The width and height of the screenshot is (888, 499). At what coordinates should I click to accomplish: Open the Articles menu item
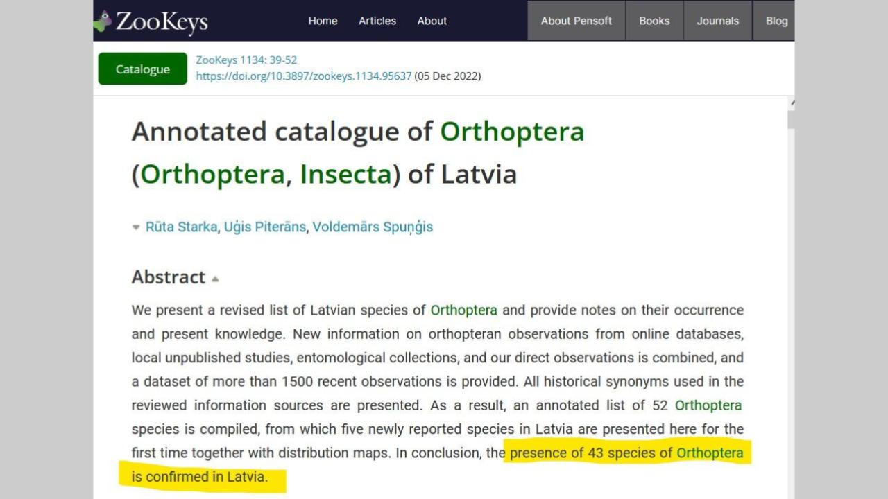(377, 21)
